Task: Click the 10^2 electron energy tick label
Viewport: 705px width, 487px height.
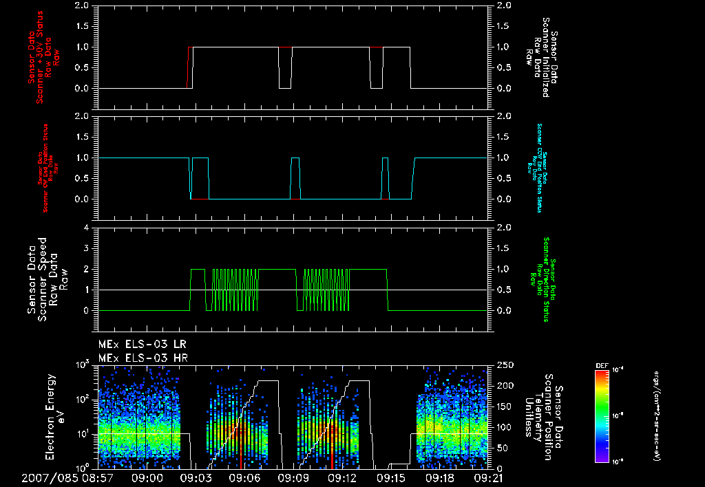Action: 83,400
